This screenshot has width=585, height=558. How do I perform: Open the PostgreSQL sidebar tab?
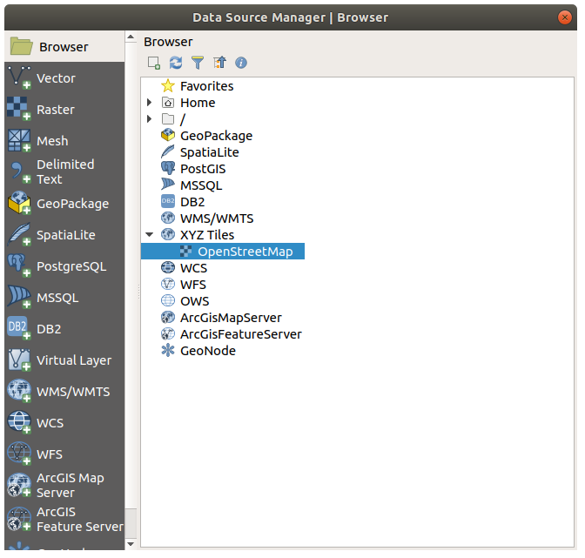click(x=71, y=266)
